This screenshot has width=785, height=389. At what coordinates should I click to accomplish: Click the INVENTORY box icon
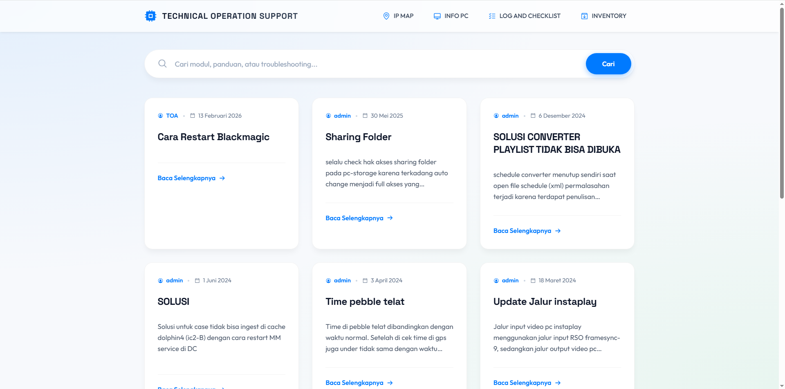584,16
